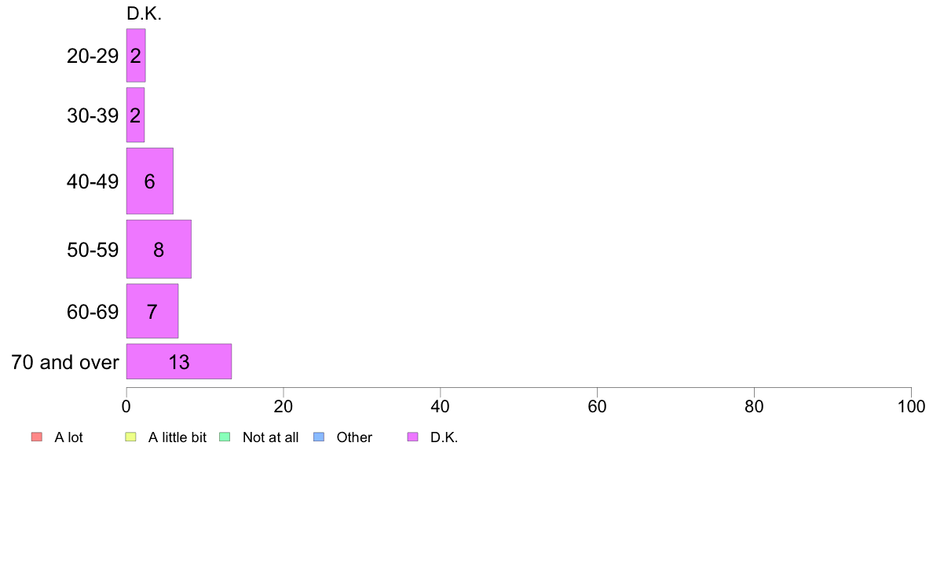Click the yellow 'A little bit' legend swatch
This screenshot has width=933, height=578.
click(x=131, y=437)
